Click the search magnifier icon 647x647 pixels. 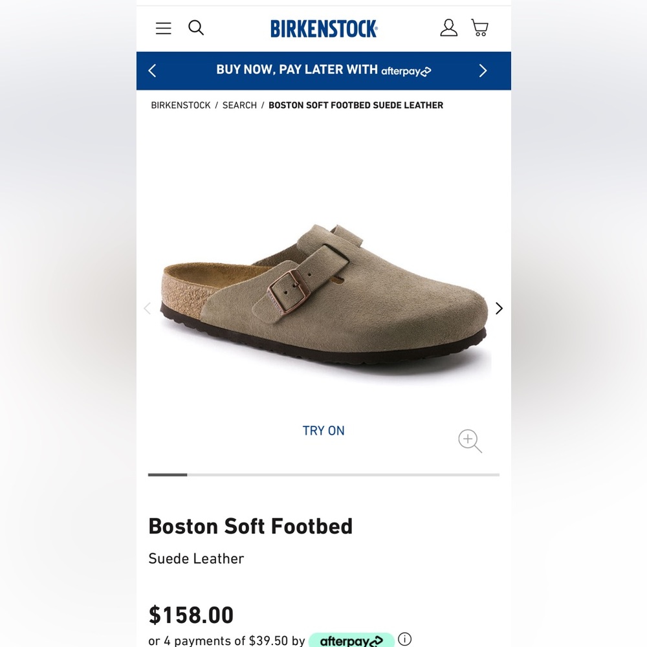(196, 28)
